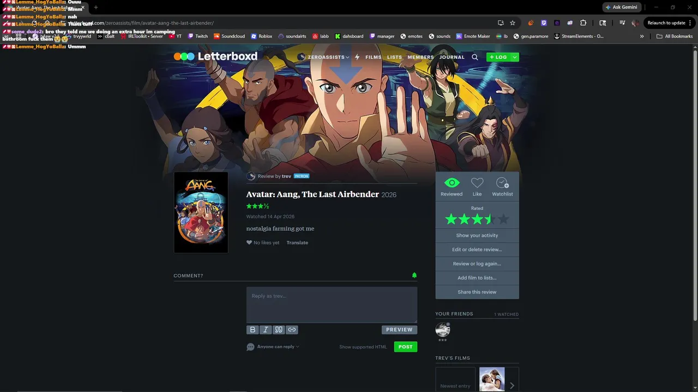Click the Ask Gemini button

point(621,7)
